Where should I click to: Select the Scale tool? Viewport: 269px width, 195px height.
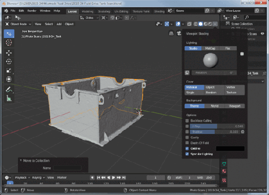[x=9, y=70]
